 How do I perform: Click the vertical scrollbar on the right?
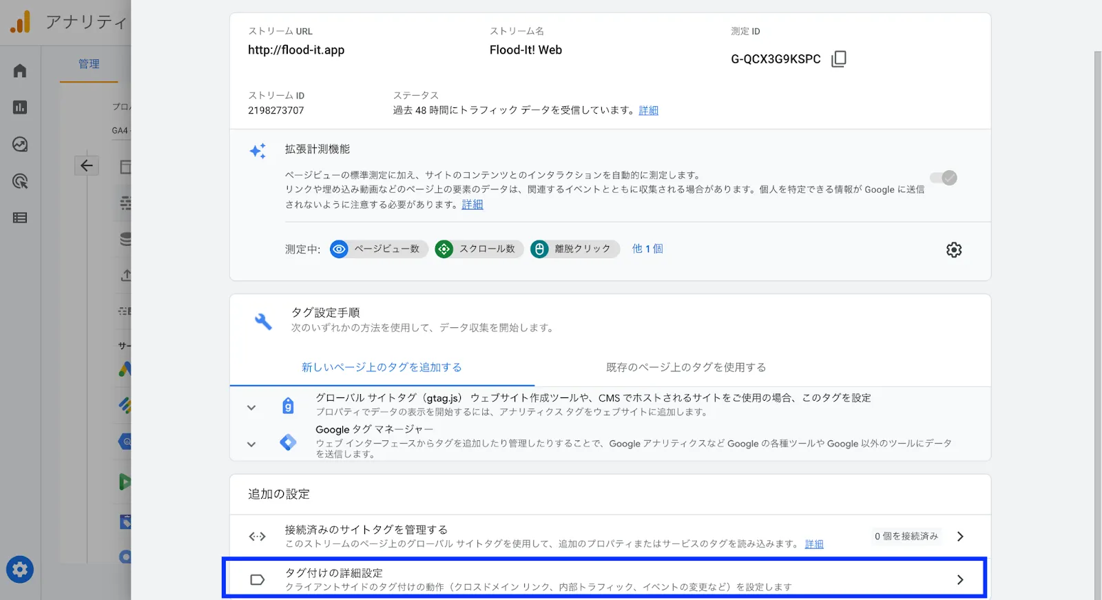coord(1098,325)
